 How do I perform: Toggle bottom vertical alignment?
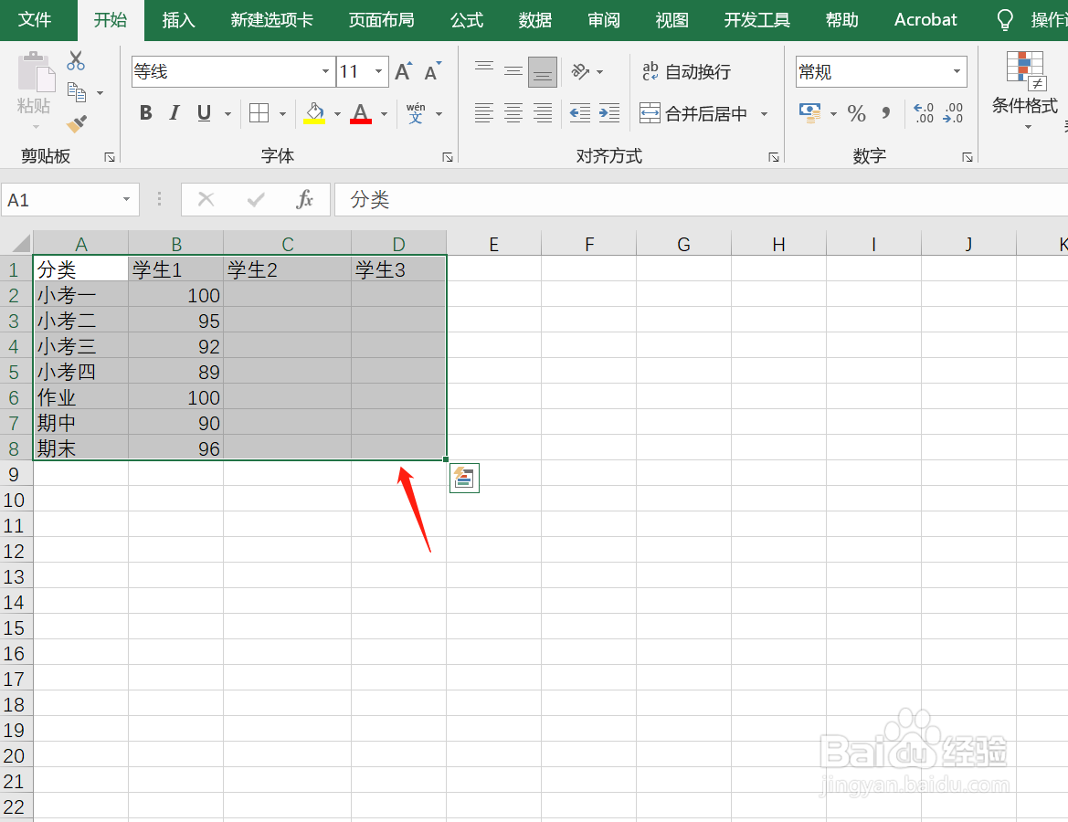[543, 71]
